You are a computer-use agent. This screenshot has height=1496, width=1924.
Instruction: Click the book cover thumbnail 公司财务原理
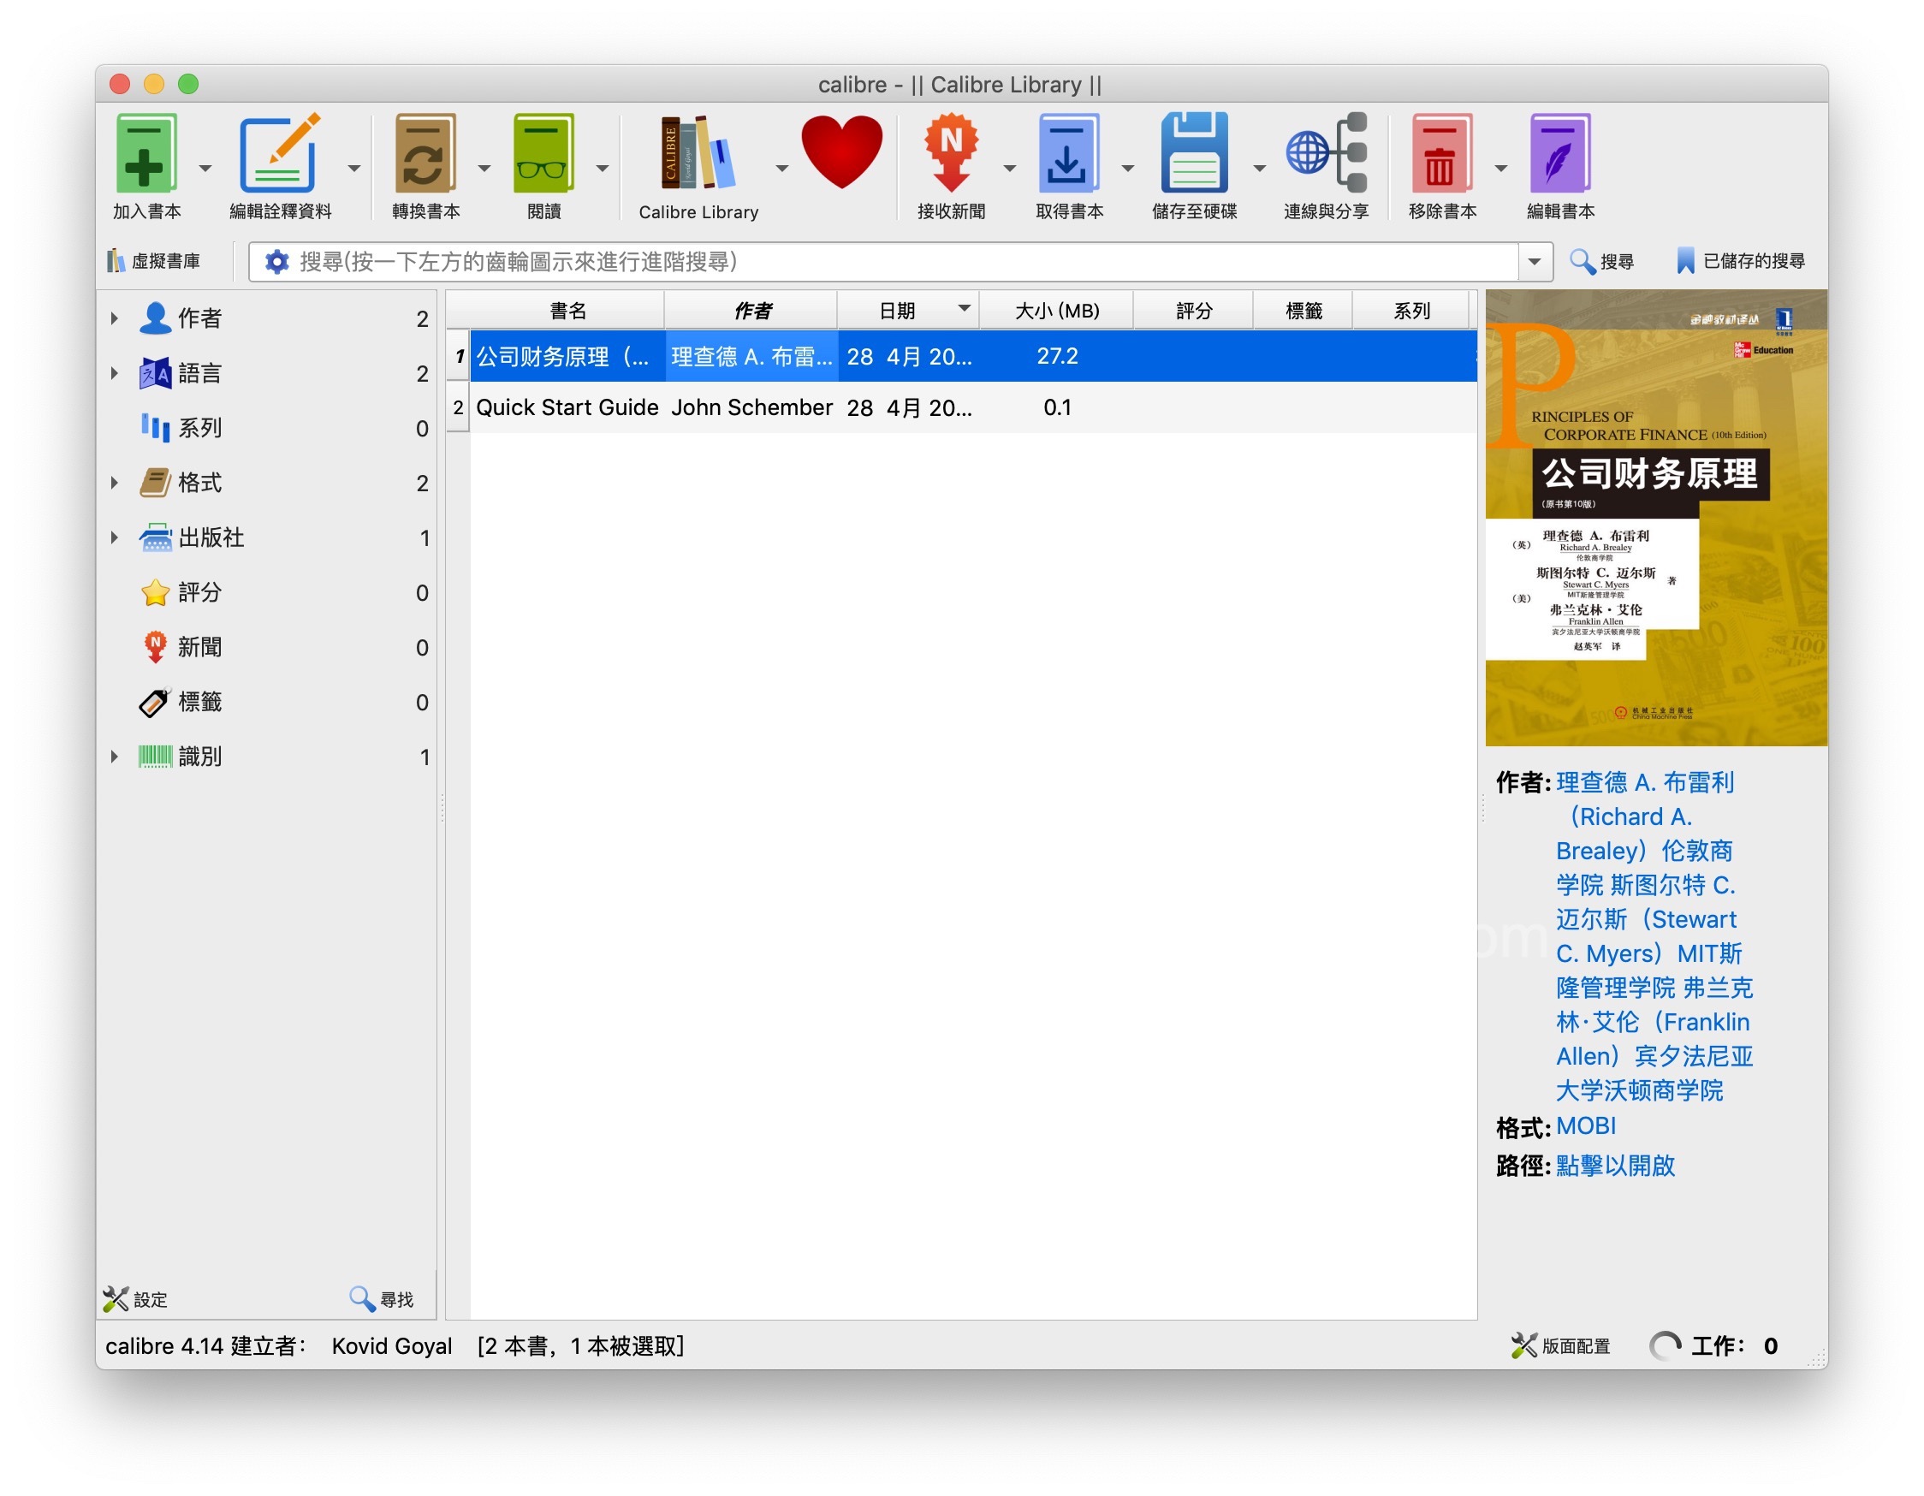[x=1655, y=518]
